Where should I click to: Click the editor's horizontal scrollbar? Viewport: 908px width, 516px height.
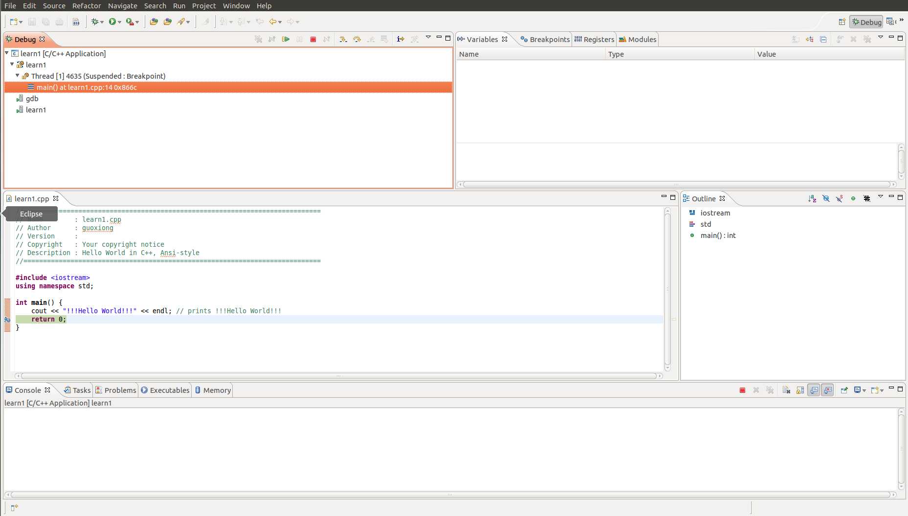338,376
